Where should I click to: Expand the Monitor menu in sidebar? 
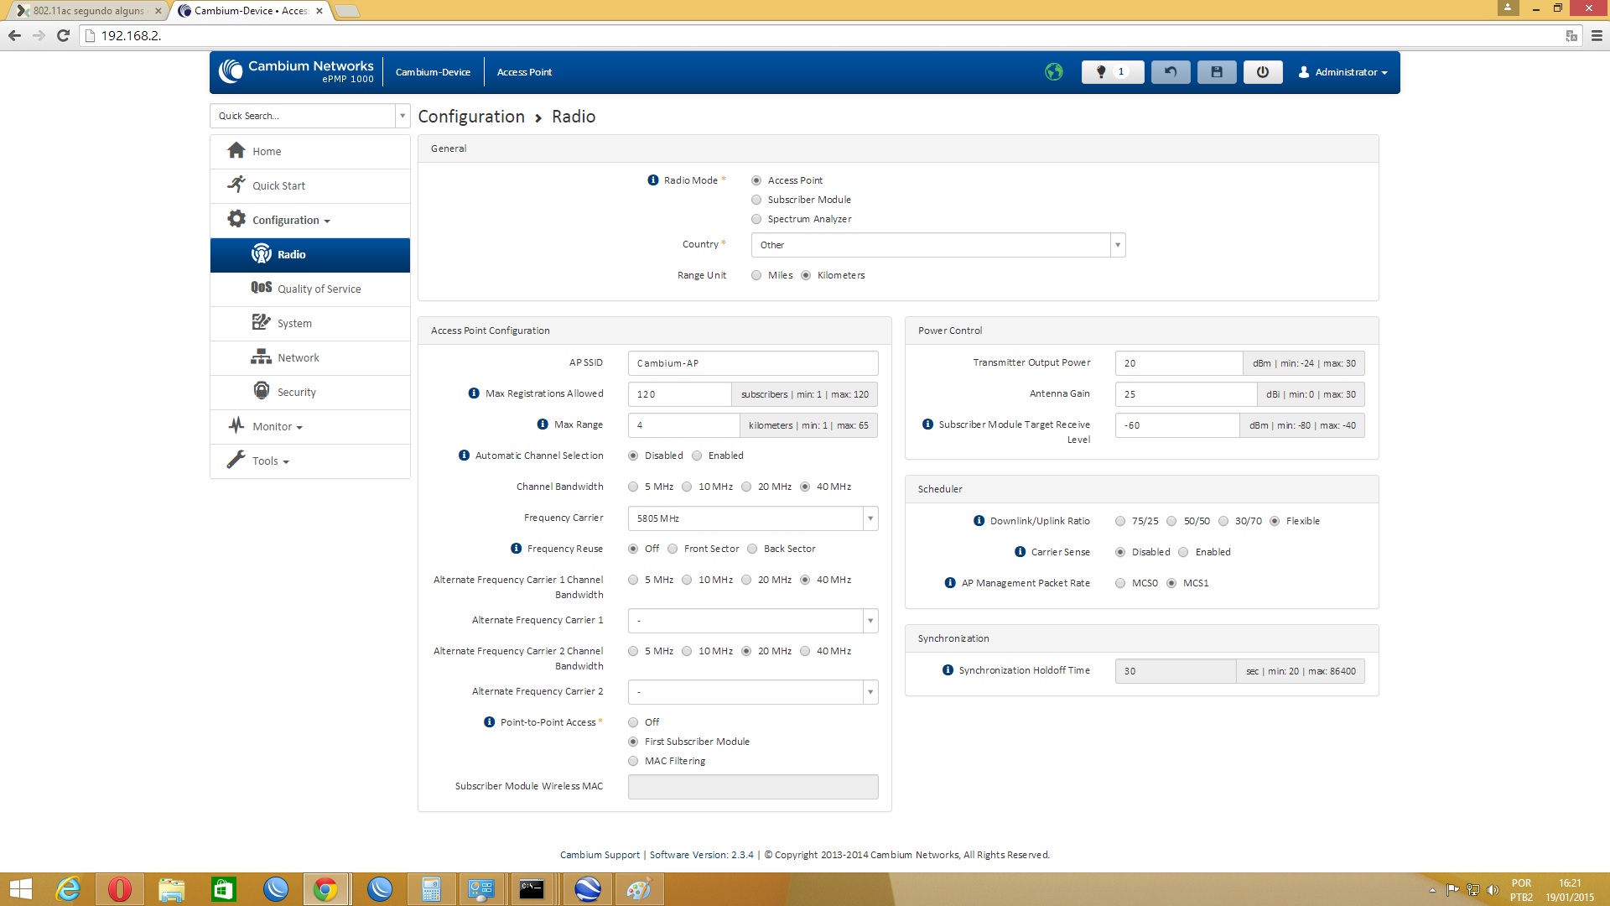tap(277, 426)
